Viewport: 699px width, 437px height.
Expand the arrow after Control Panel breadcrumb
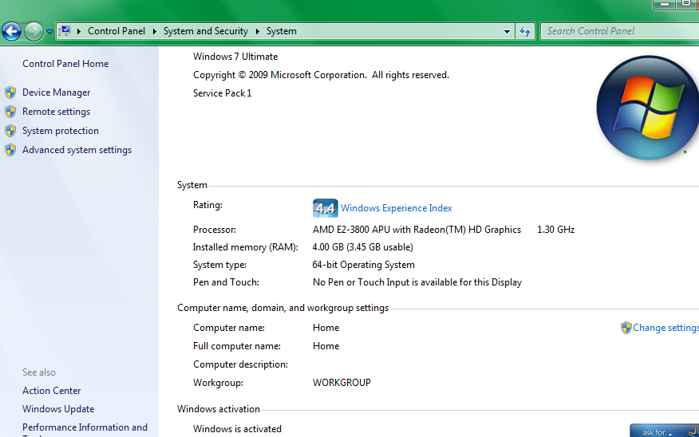click(x=155, y=31)
